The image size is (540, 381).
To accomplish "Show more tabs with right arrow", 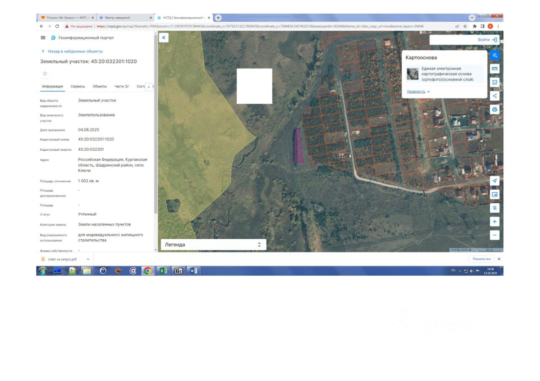I will coord(148,87).
